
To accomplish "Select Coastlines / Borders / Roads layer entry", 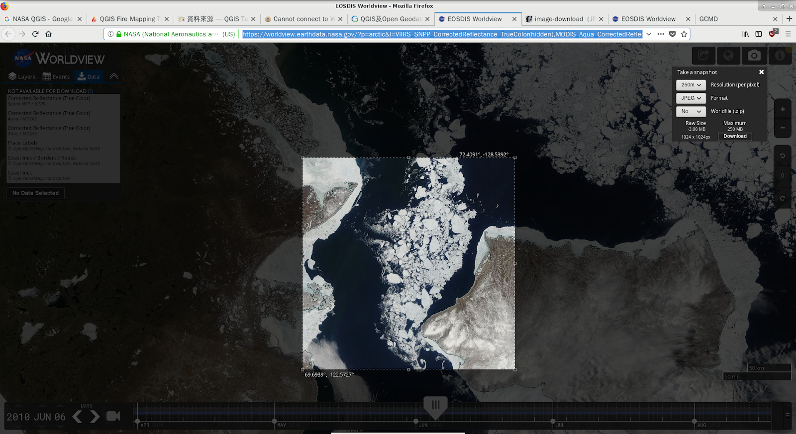I will pos(63,160).
